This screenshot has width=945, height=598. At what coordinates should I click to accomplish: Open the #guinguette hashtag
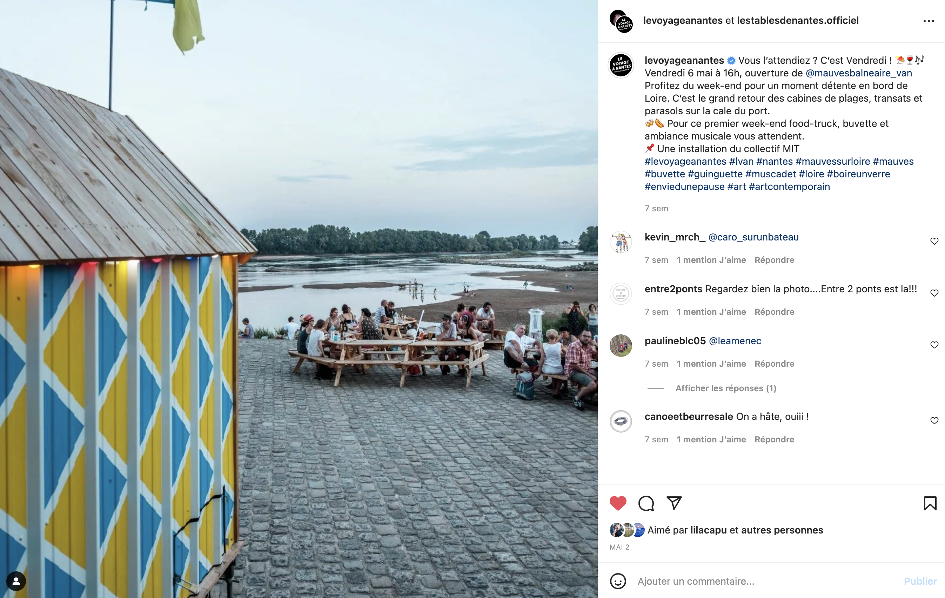point(715,174)
